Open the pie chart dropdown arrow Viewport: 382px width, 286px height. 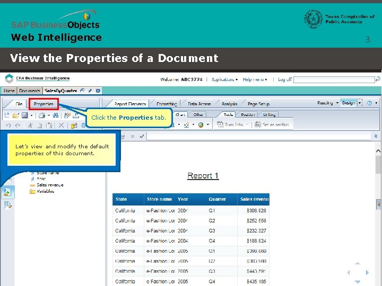coord(208,125)
